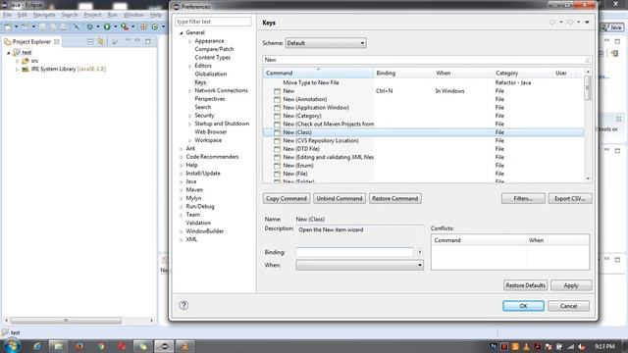Screen dimensions: 628x353
Task: Select Web Browser preferences page
Action: tap(211, 132)
